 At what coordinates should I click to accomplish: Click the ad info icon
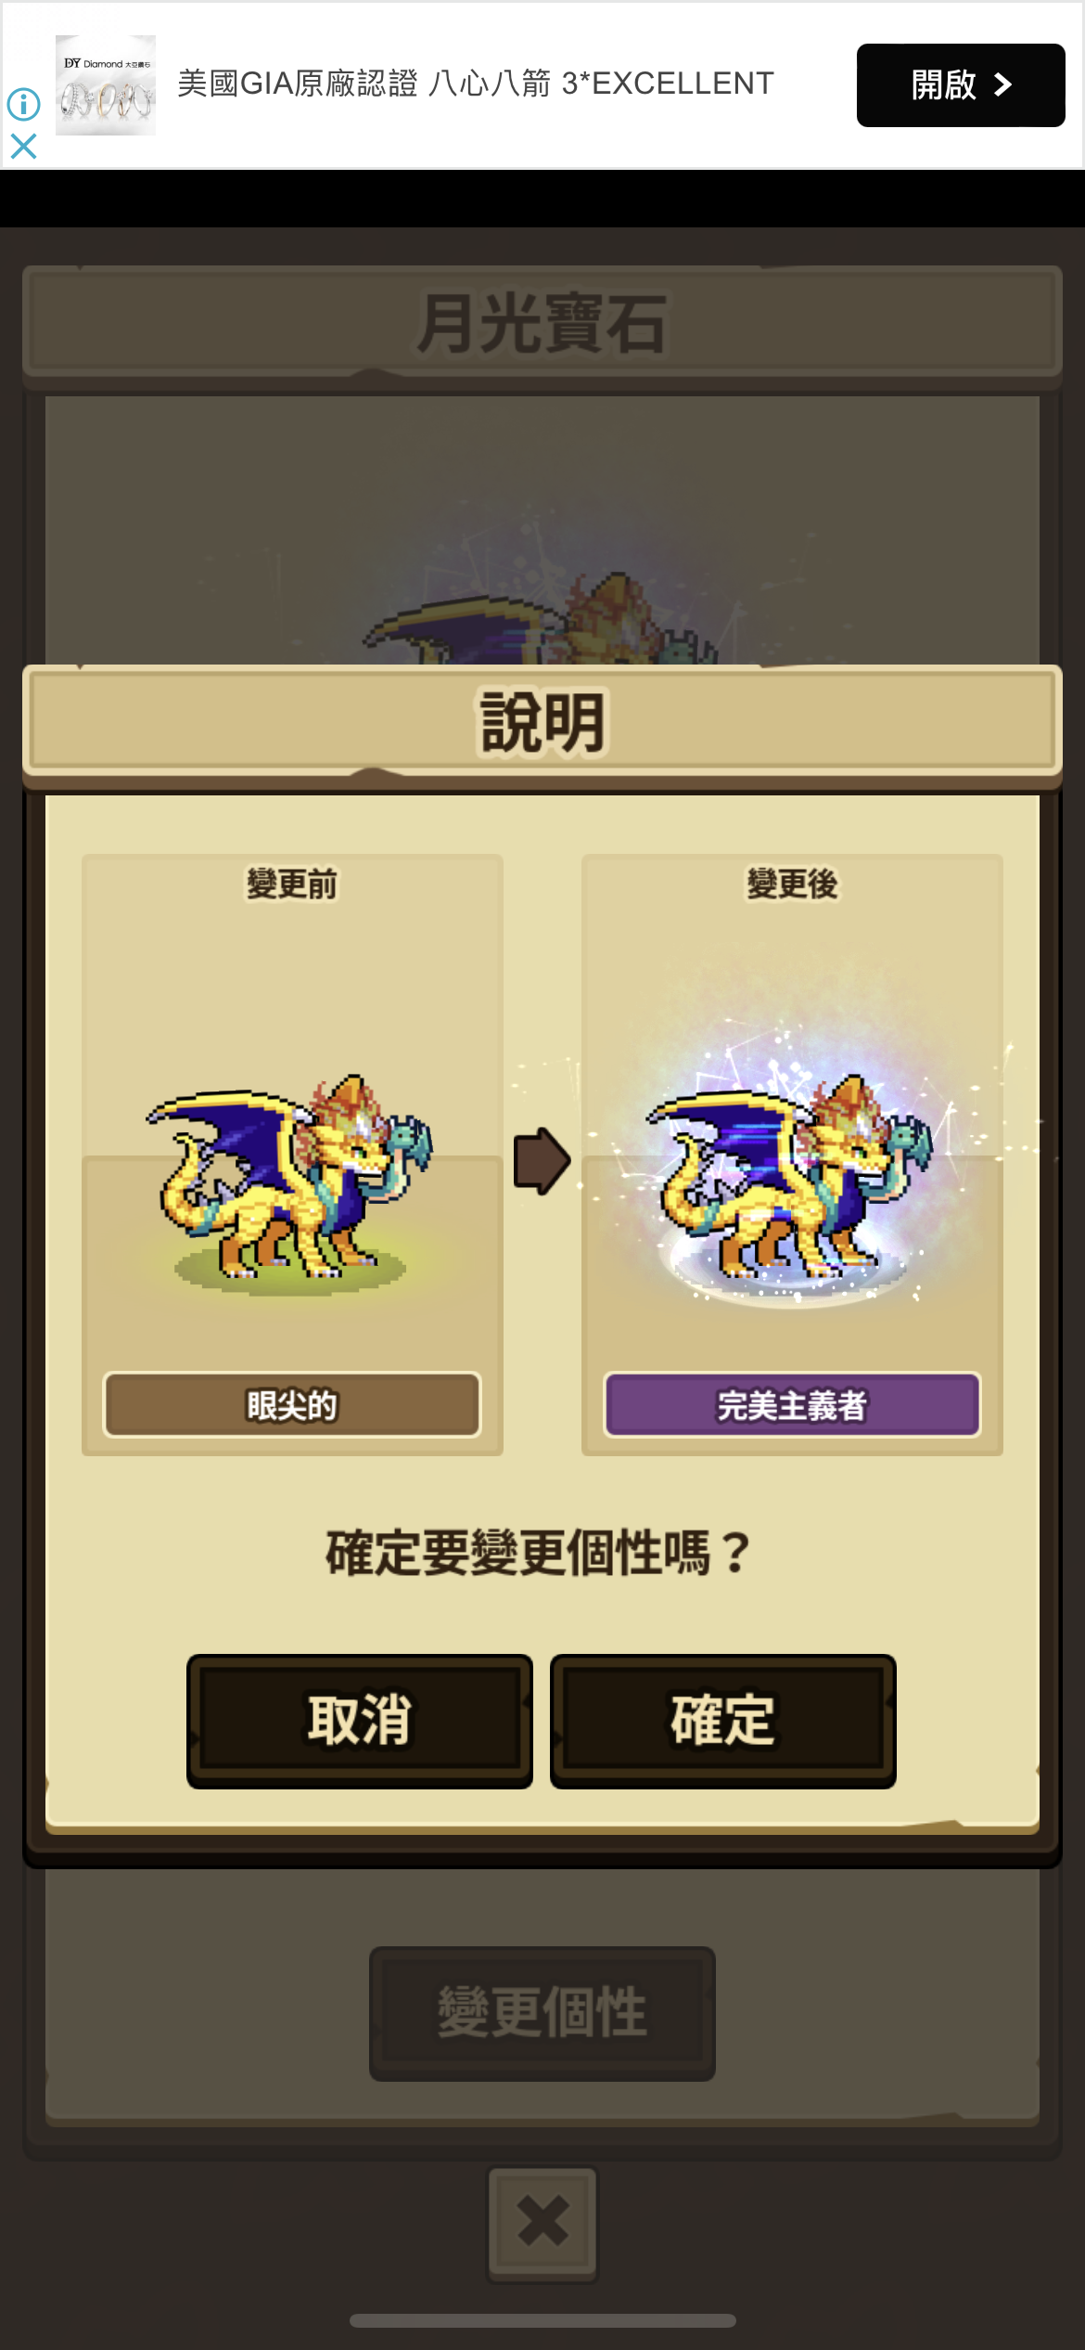coord(23,104)
